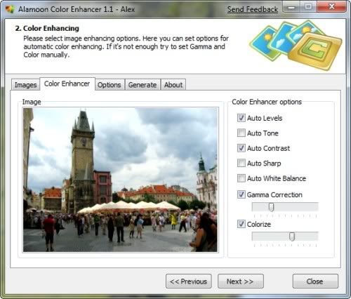Screen dimensions: 351x299
Task: Maximize the Alamoon window
Action: point(308,7)
